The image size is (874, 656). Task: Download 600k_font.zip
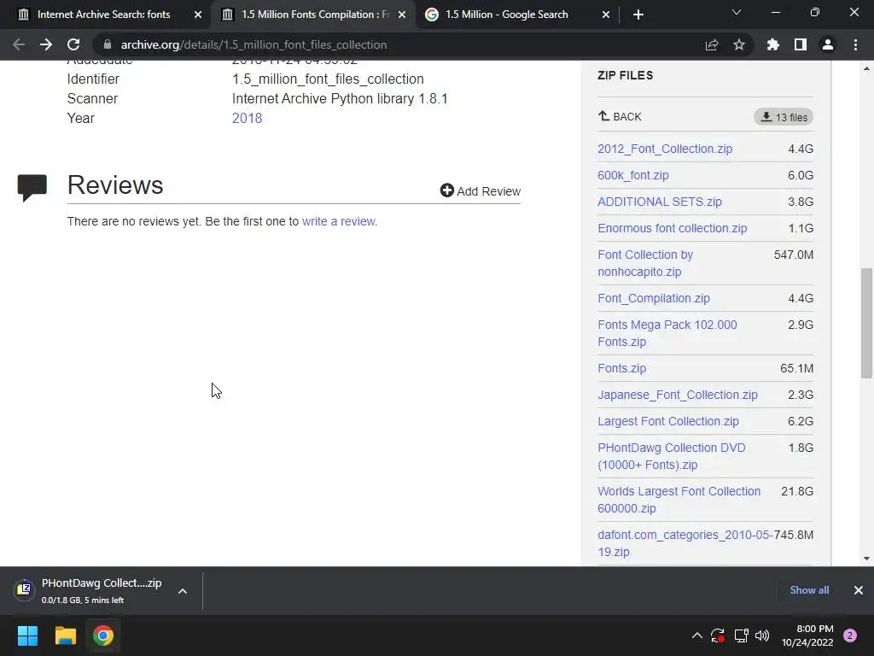click(633, 175)
